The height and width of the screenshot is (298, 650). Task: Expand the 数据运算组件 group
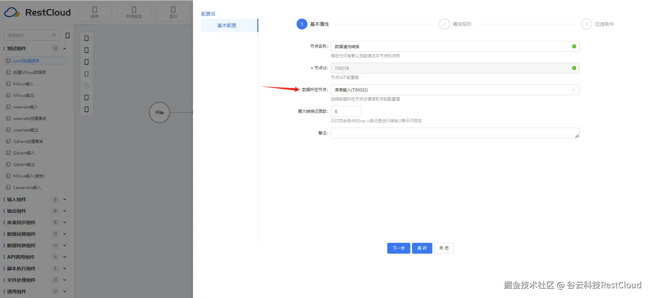pyautogui.click(x=64, y=234)
